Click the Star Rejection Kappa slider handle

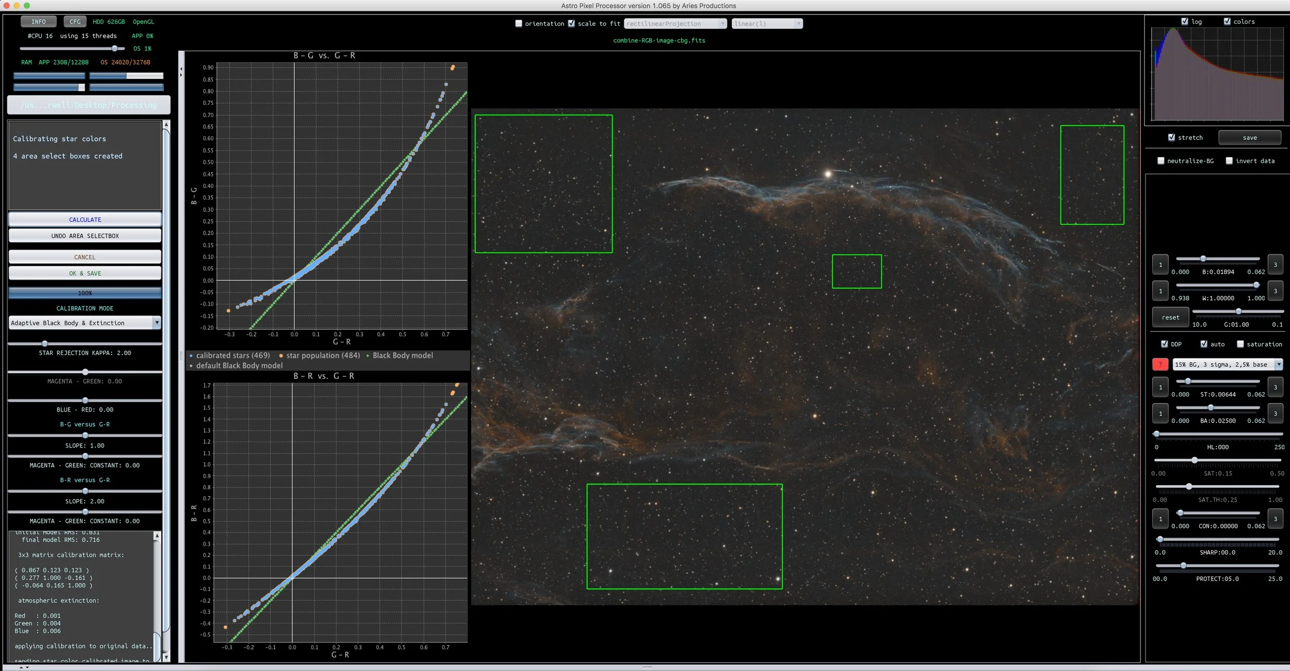(45, 344)
